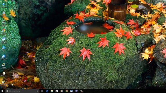Launch Microsoft Edge from the taskbar

pos(47,91)
